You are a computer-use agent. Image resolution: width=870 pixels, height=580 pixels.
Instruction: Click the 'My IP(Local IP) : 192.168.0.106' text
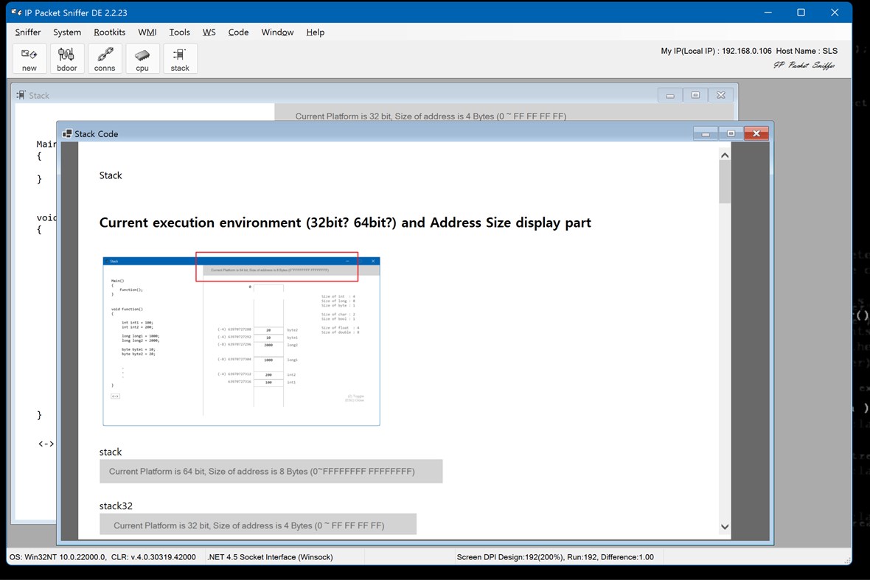tap(716, 51)
